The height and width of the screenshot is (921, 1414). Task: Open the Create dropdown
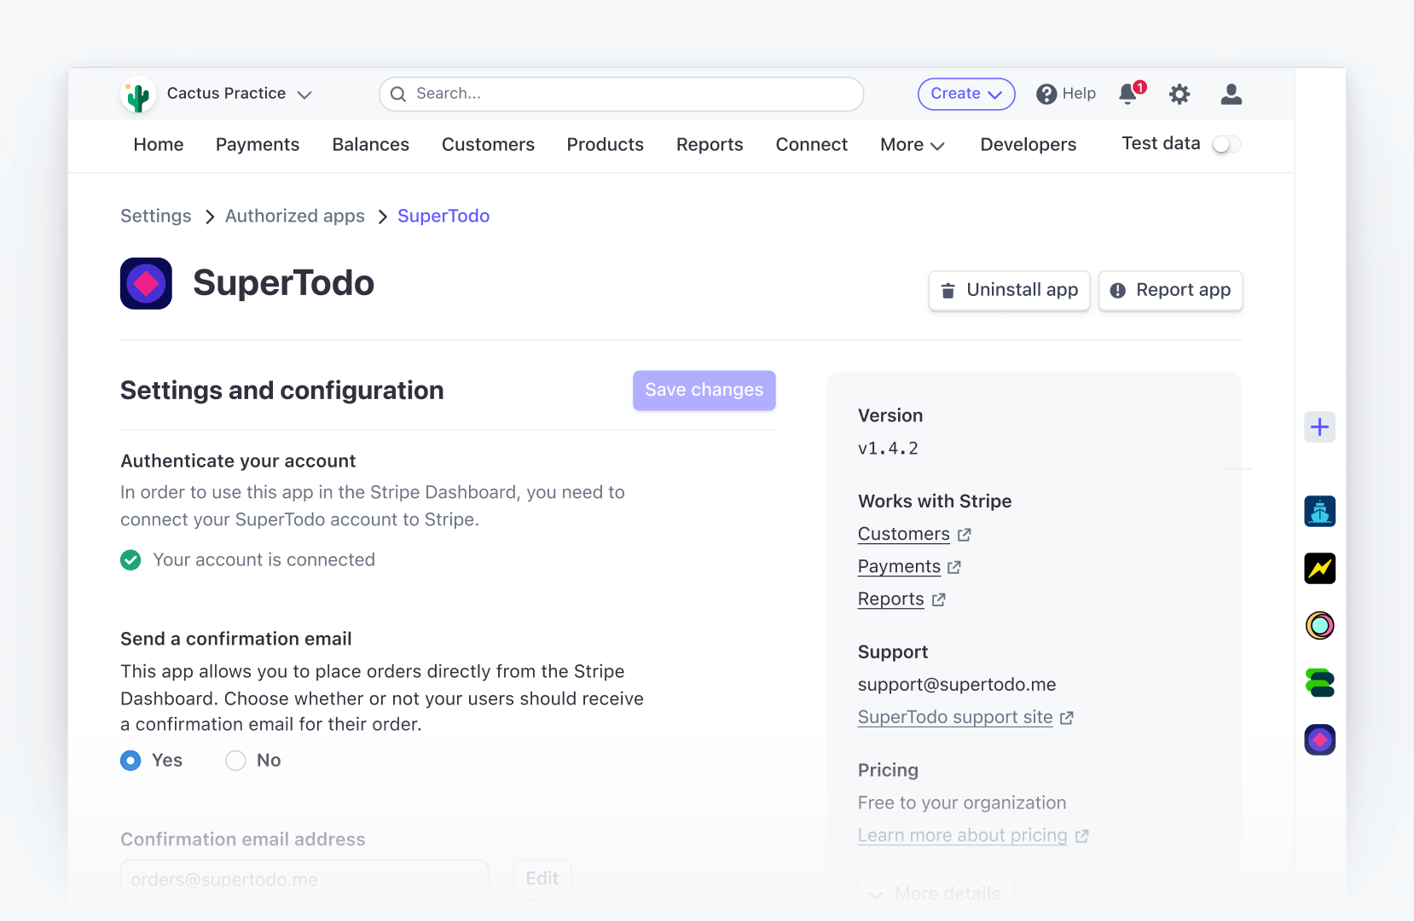(965, 94)
